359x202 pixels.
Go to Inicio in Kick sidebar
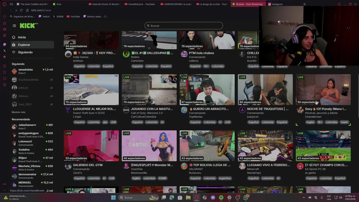click(32, 37)
